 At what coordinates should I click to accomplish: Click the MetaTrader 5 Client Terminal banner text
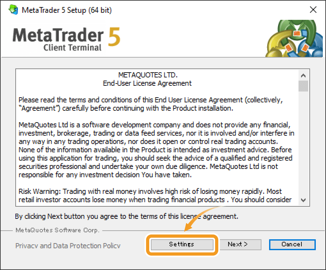point(66,39)
